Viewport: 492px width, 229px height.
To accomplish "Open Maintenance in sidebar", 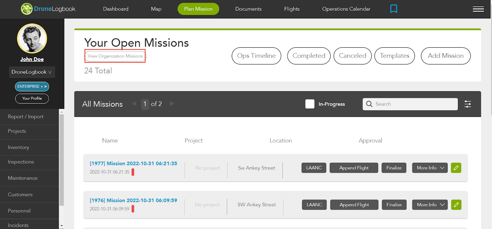I will tap(30, 178).
